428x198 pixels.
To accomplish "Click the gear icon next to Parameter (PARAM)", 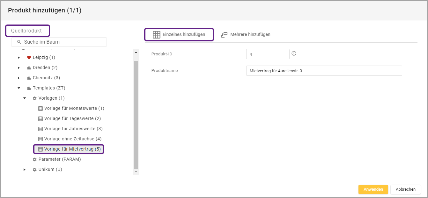I will [35, 159].
